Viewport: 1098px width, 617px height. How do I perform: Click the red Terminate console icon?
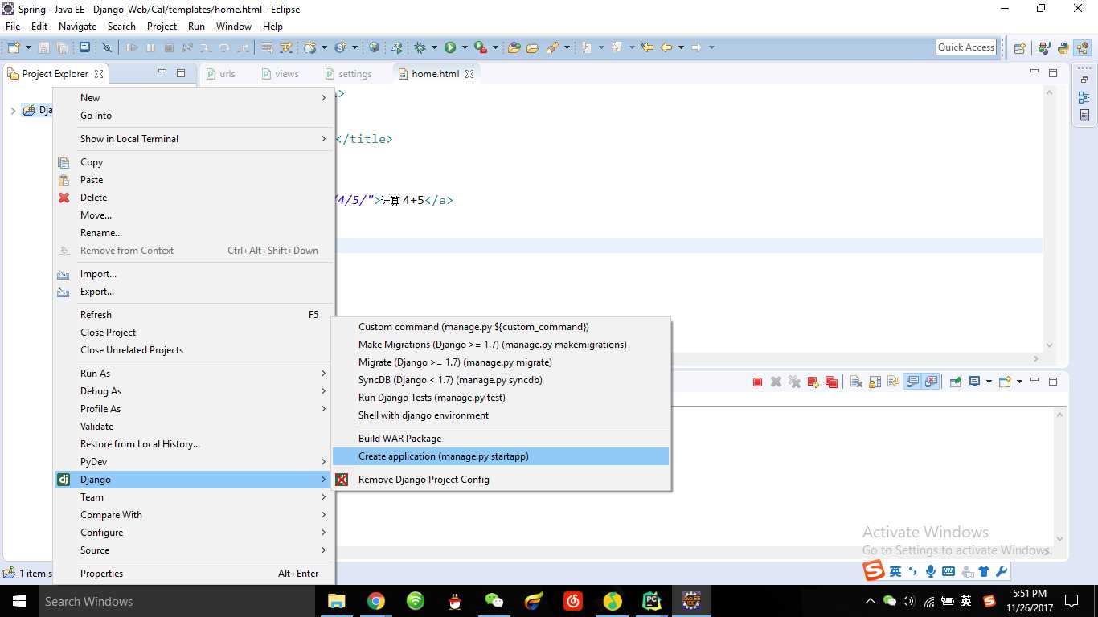757,382
